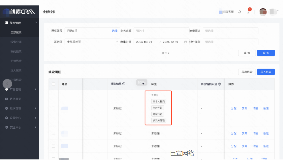Click the 查询 button
Screen dimensions: 283x160
coord(266,53)
